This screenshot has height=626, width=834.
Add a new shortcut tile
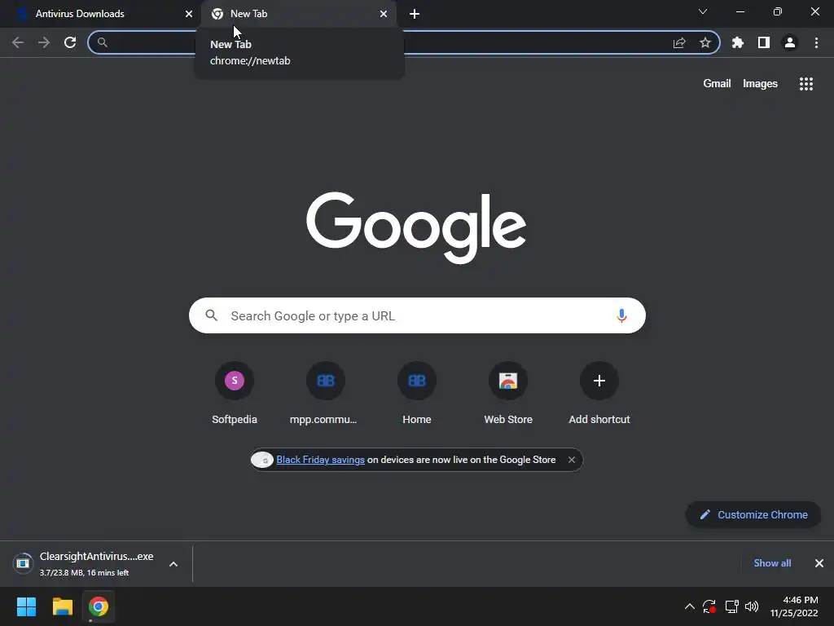click(599, 394)
